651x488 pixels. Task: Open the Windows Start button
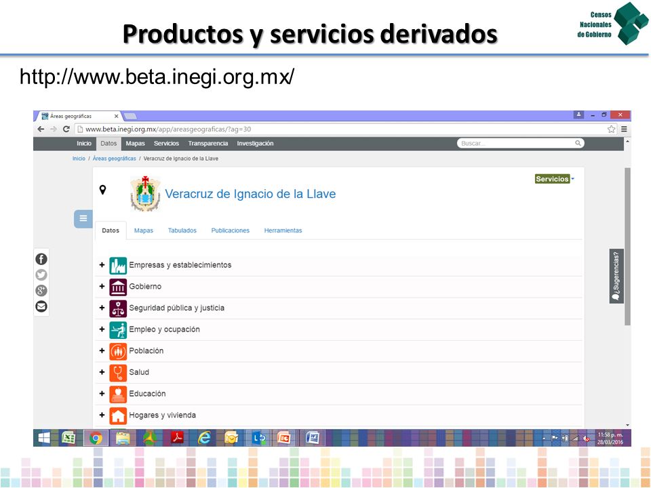pos(44,438)
